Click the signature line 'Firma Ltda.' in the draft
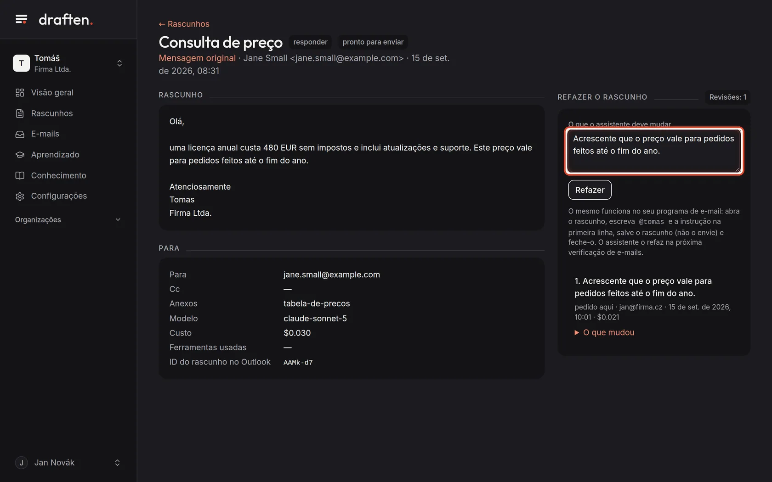The image size is (772, 482). [190, 213]
